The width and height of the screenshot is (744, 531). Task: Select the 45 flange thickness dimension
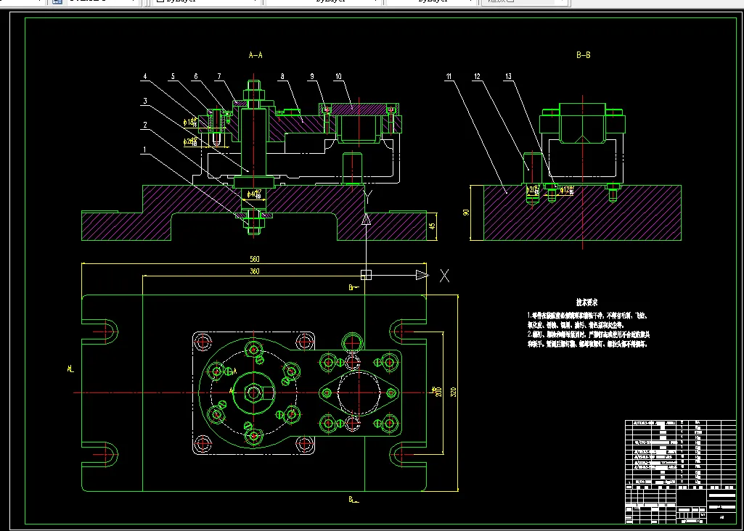point(431,226)
